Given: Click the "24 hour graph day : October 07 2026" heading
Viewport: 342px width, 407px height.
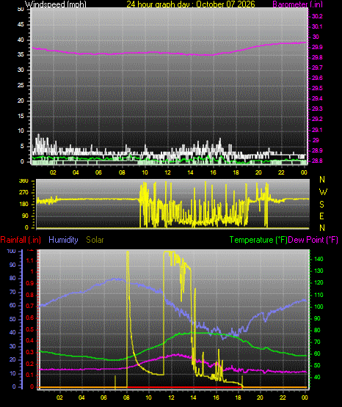Looking at the screenshot, I should (191, 4).
